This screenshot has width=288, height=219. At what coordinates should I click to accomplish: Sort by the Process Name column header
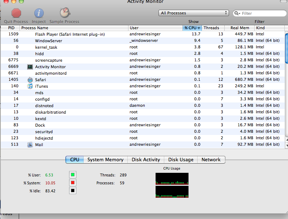coord(74,28)
